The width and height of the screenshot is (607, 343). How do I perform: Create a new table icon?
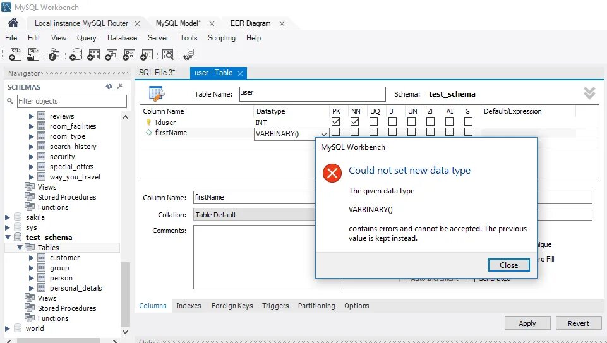click(x=93, y=54)
